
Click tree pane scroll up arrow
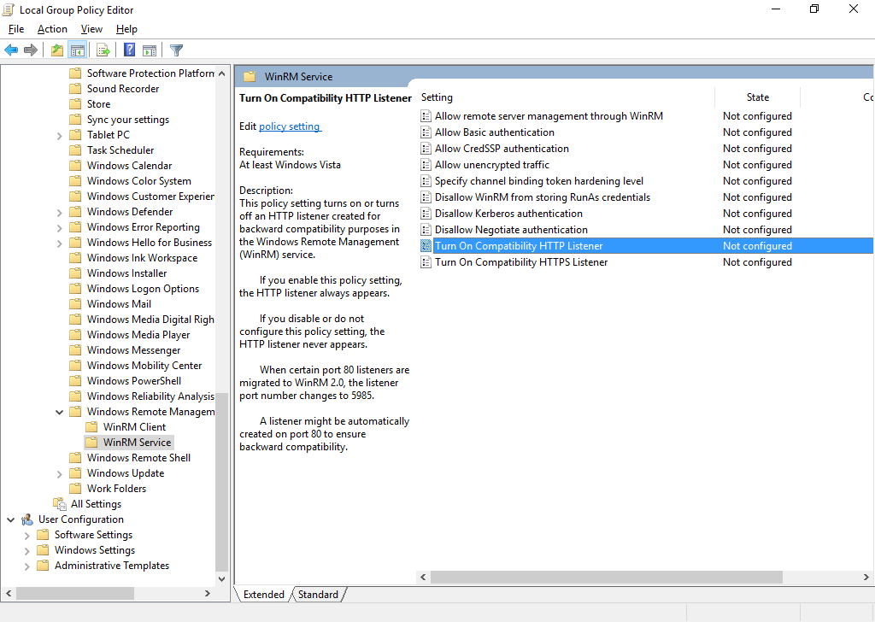[x=221, y=73]
